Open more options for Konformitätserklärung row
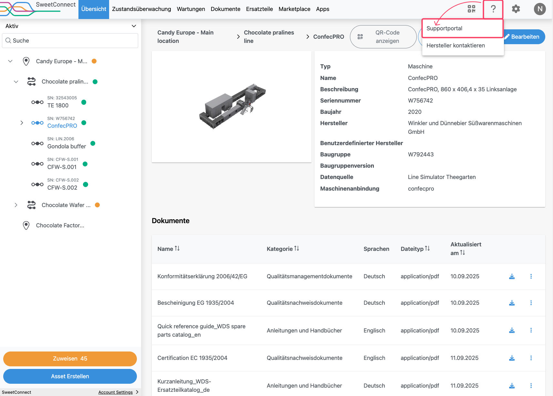This screenshot has width=553, height=396. coord(531,276)
